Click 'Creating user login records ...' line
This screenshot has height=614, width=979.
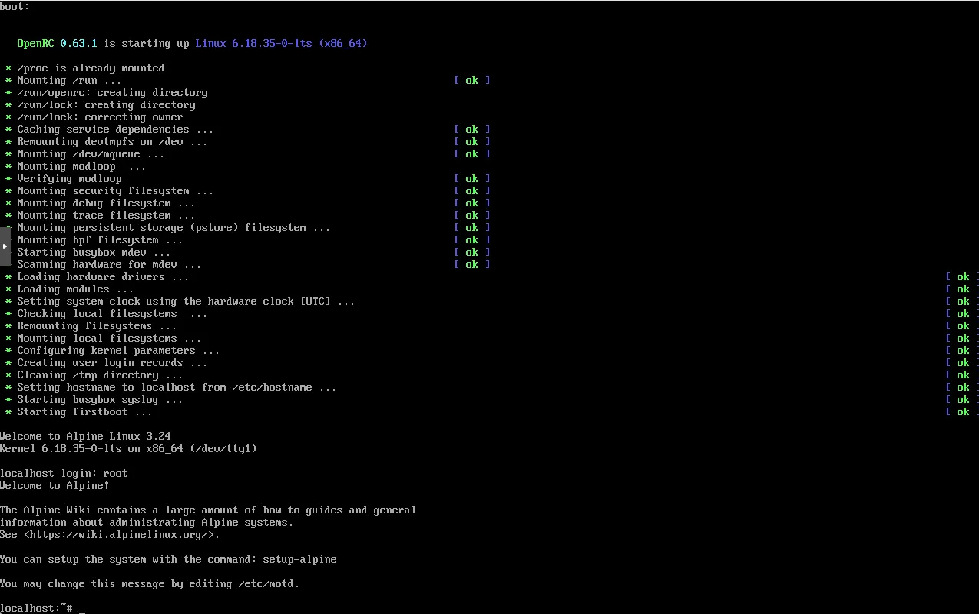coord(112,362)
